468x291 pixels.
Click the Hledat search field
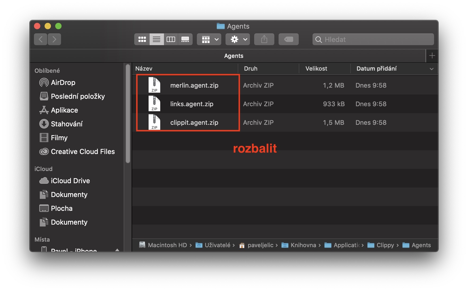373,40
